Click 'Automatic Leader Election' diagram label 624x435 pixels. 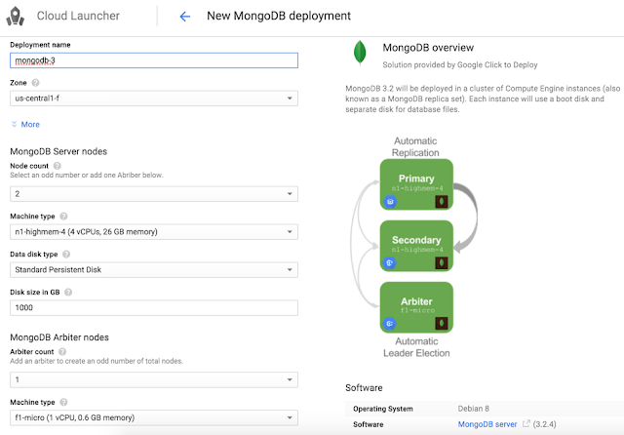[x=416, y=347]
